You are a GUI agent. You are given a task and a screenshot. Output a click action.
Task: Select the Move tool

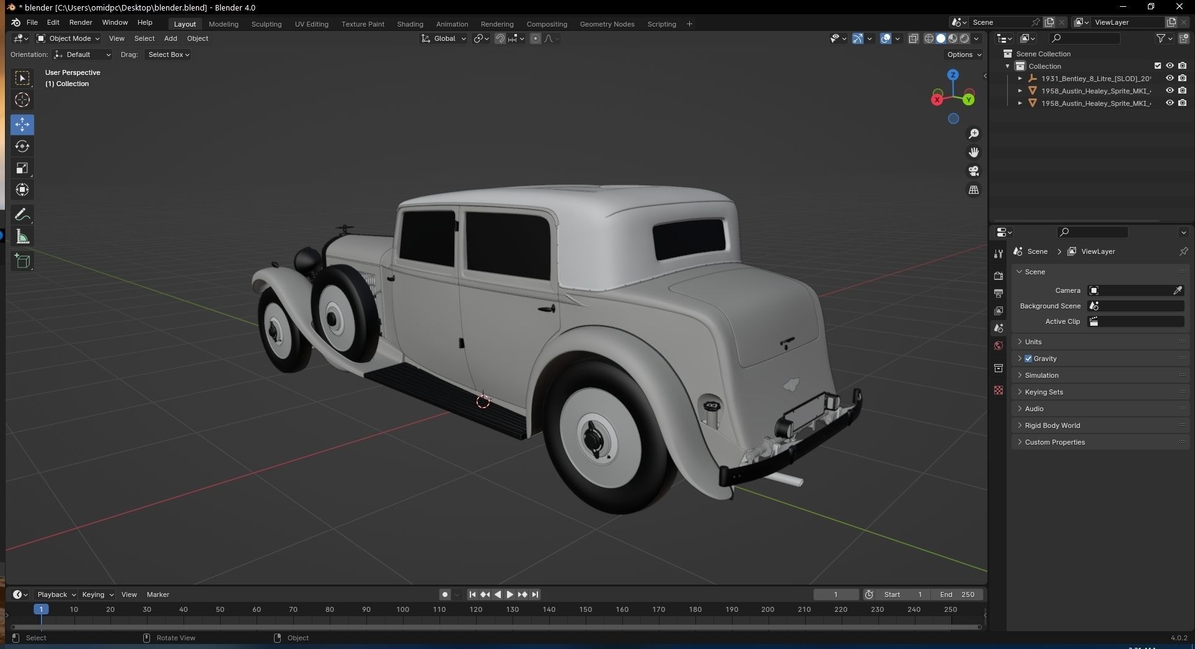pyautogui.click(x=22, y=124)
